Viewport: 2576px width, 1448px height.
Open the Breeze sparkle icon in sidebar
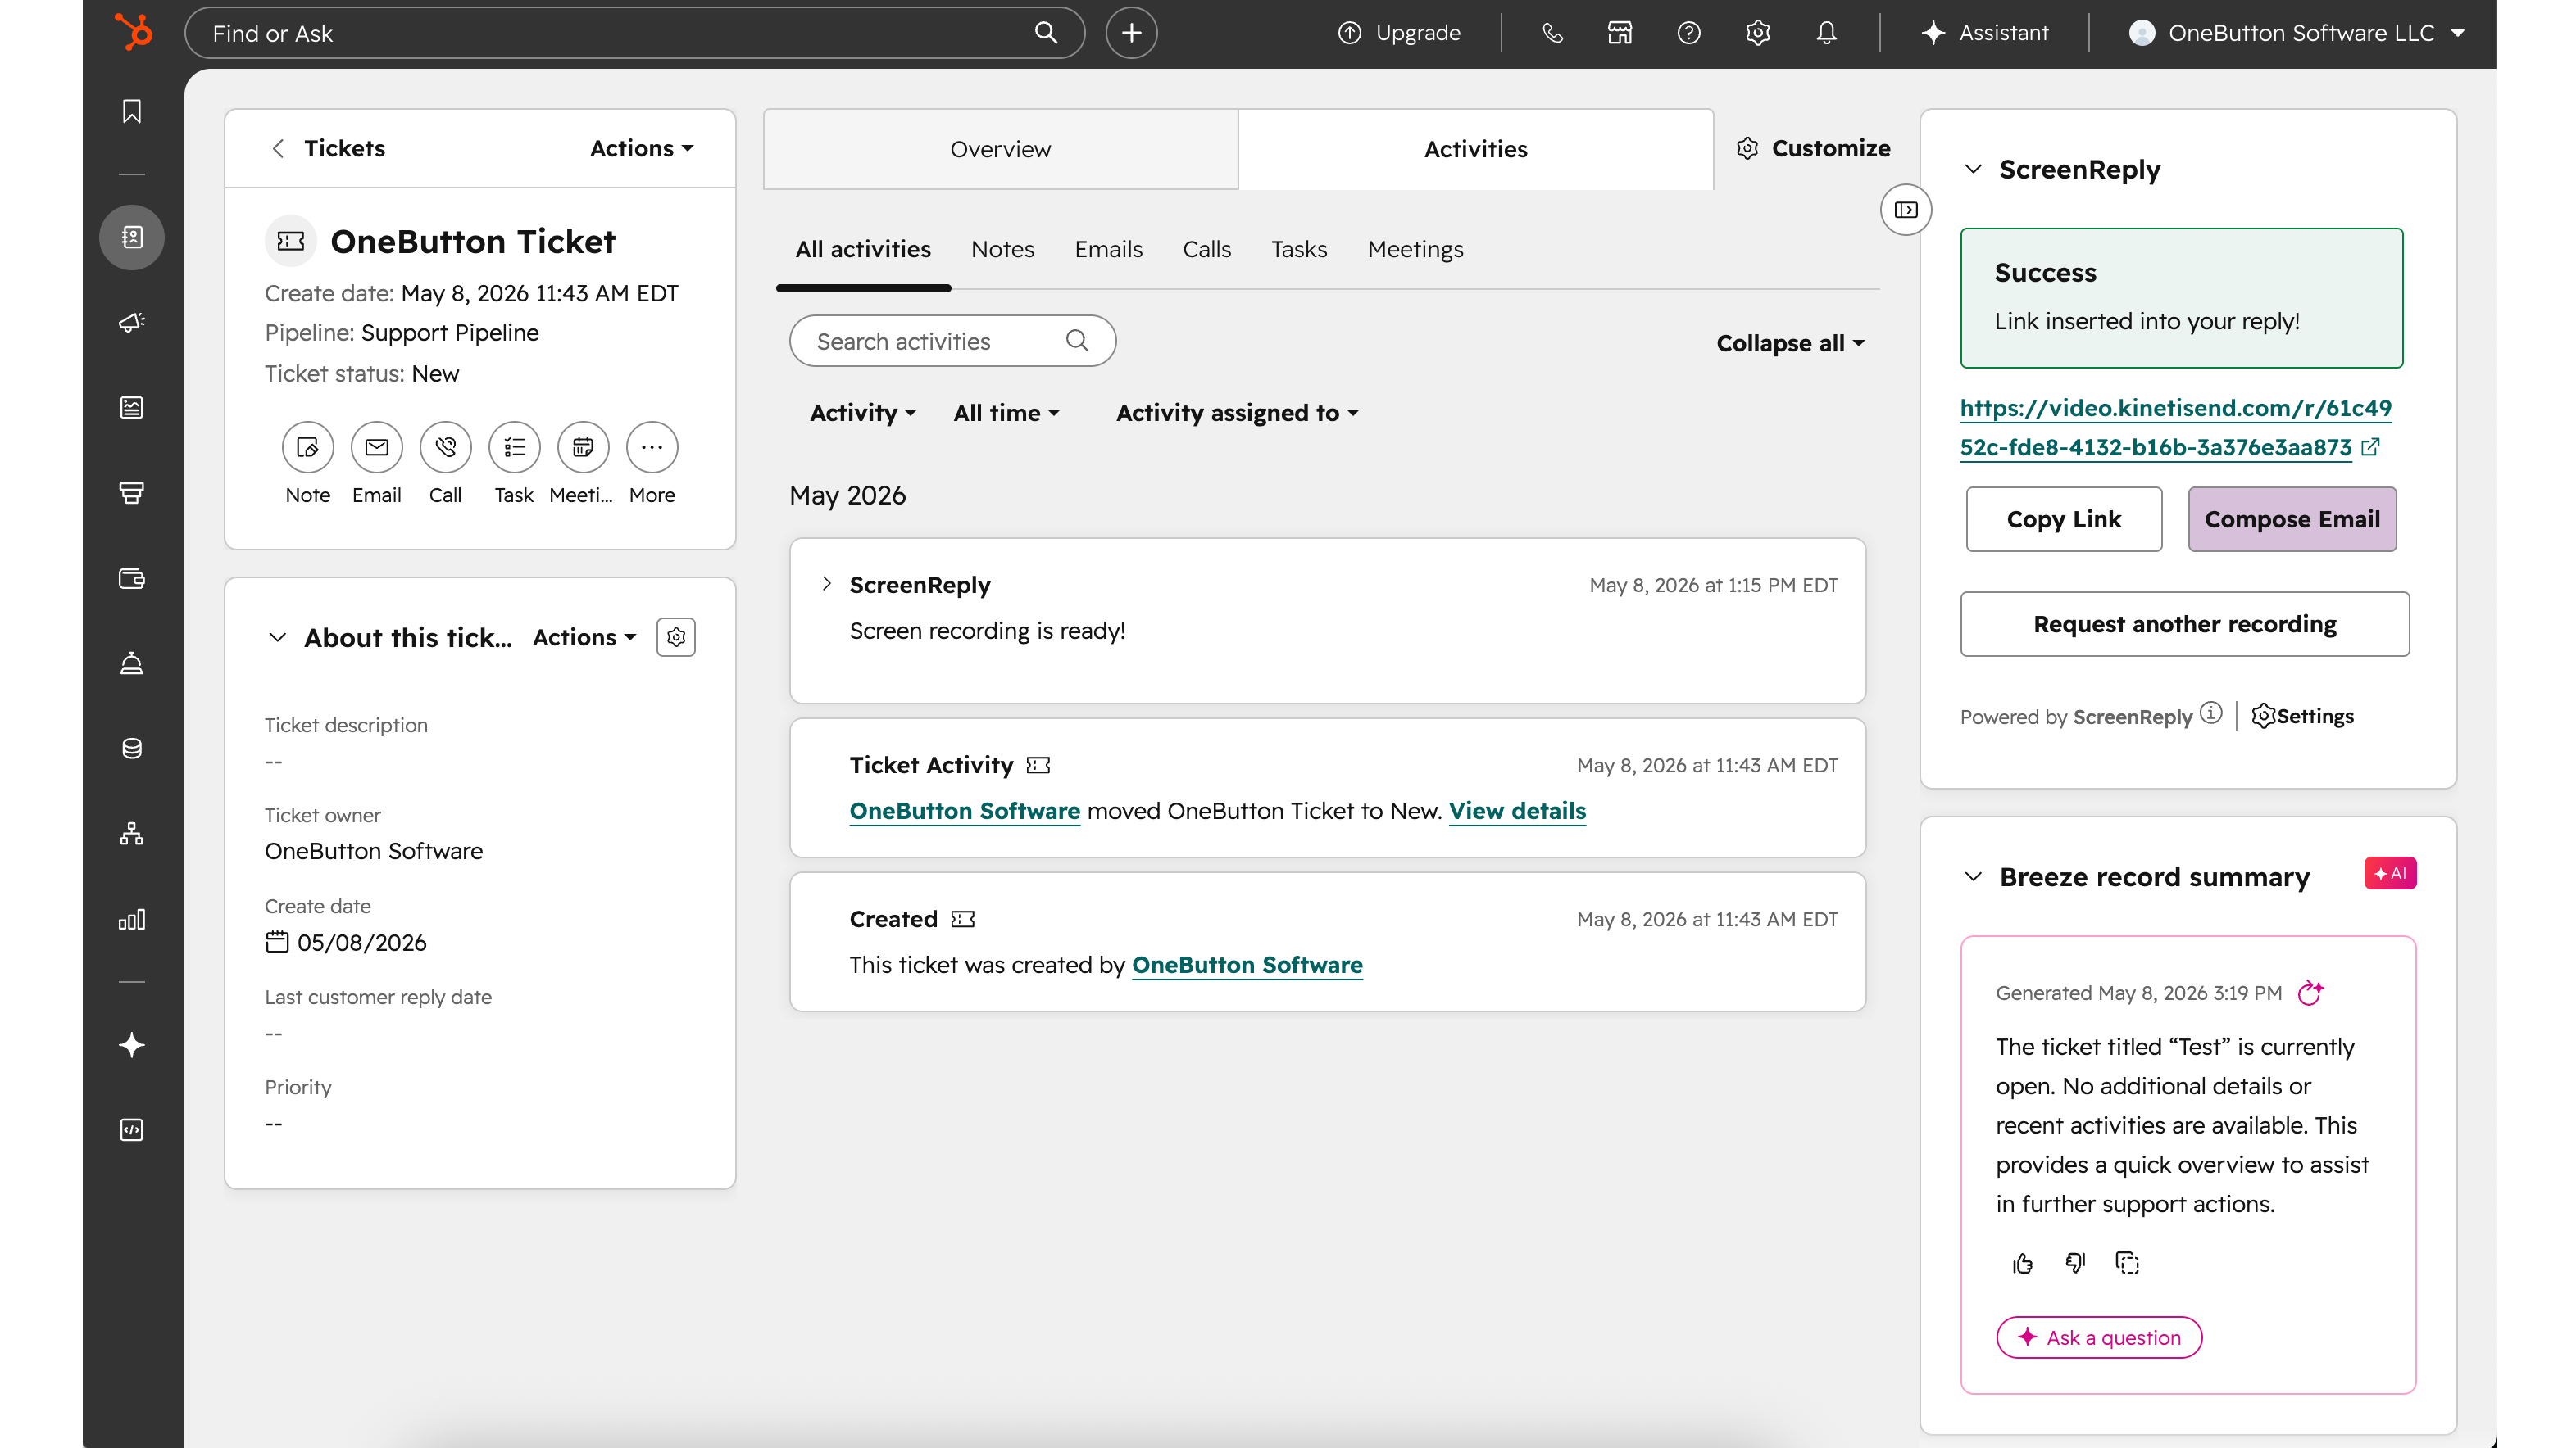(x=131, y=1044)
